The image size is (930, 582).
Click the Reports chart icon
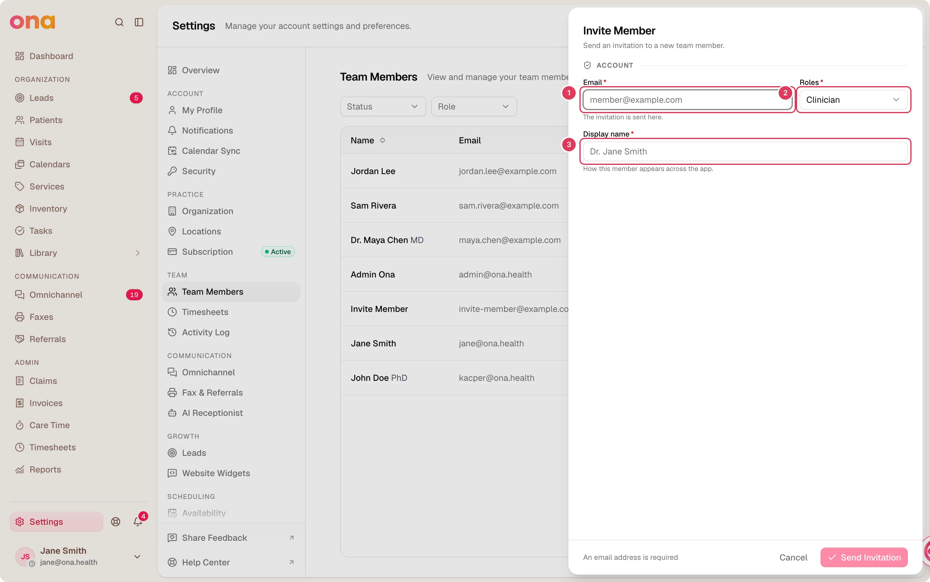coord(20,470)
